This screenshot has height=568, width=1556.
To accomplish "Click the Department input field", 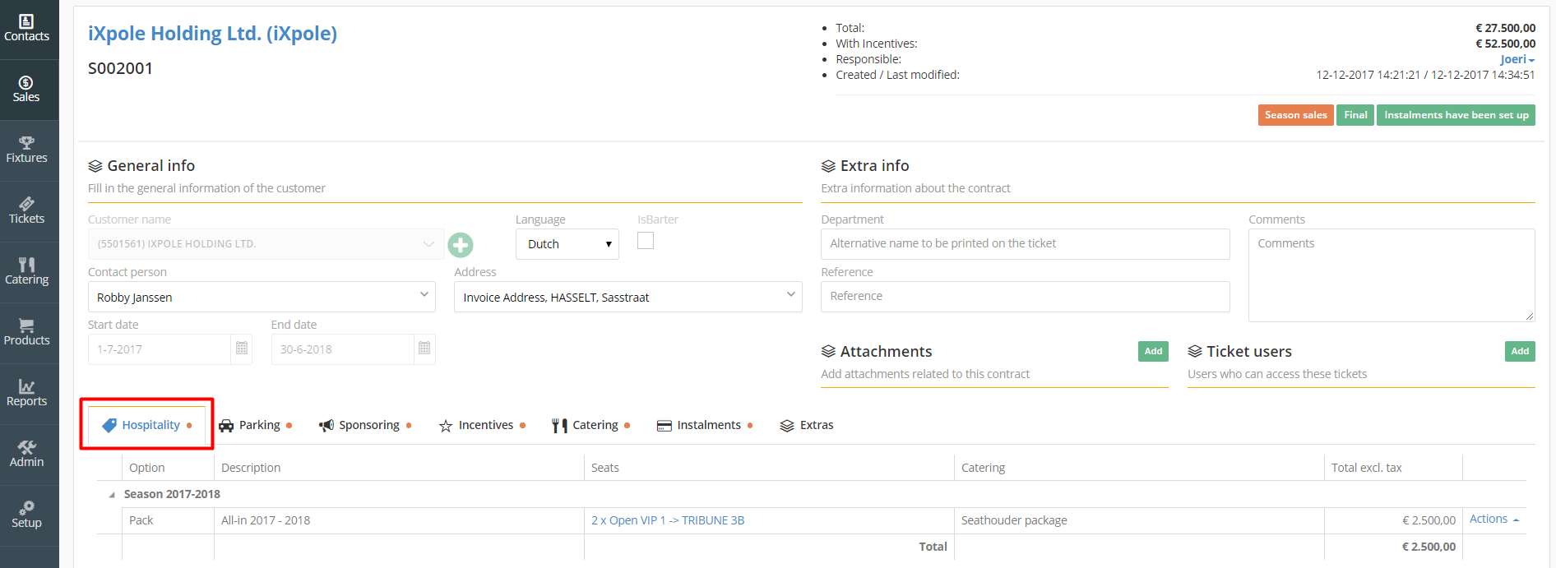I will (1026, 244).
